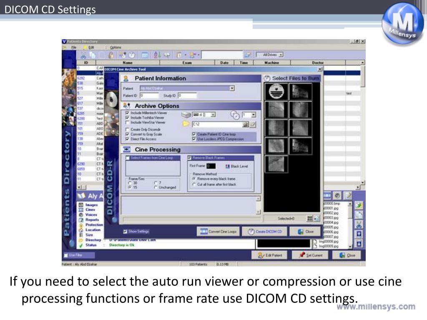
Task: Select the 7 frames per second option
Action: pos(156,183)
